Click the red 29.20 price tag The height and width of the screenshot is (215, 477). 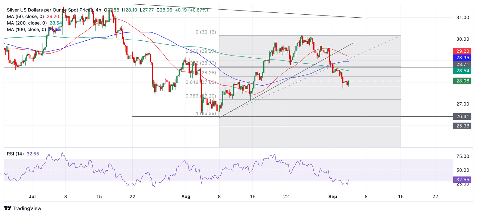click(x=462, y=51)
